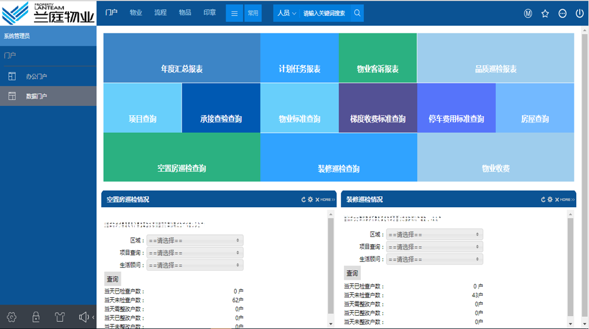Image resolution: width=589 pixels, height=329 pixels.
Task: Open 项目查询 dropdown in 装修巡检情况
Action: pyautogui.click(x=435, y=247)
